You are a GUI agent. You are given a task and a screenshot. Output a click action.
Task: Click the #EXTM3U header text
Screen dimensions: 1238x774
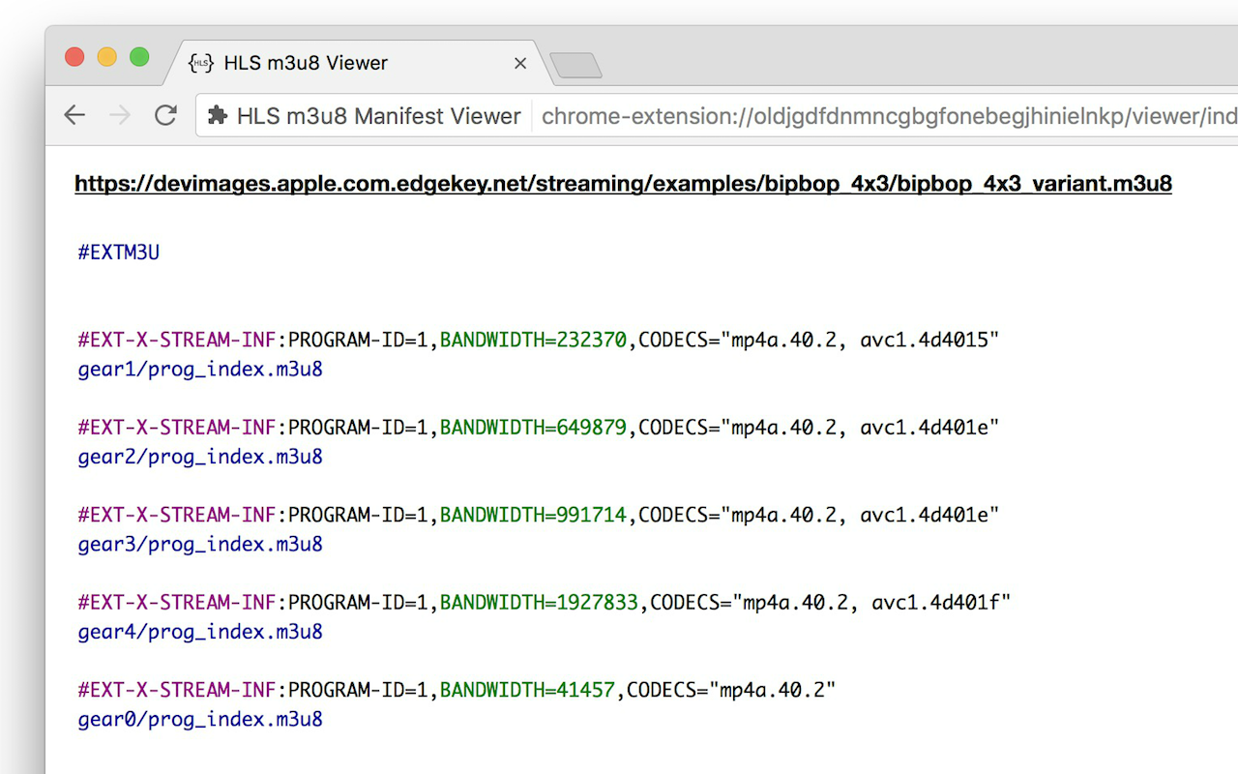point(119,253)
